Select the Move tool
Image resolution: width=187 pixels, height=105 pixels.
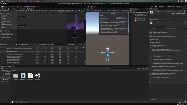pyautogui.click(x=5, y=6)
